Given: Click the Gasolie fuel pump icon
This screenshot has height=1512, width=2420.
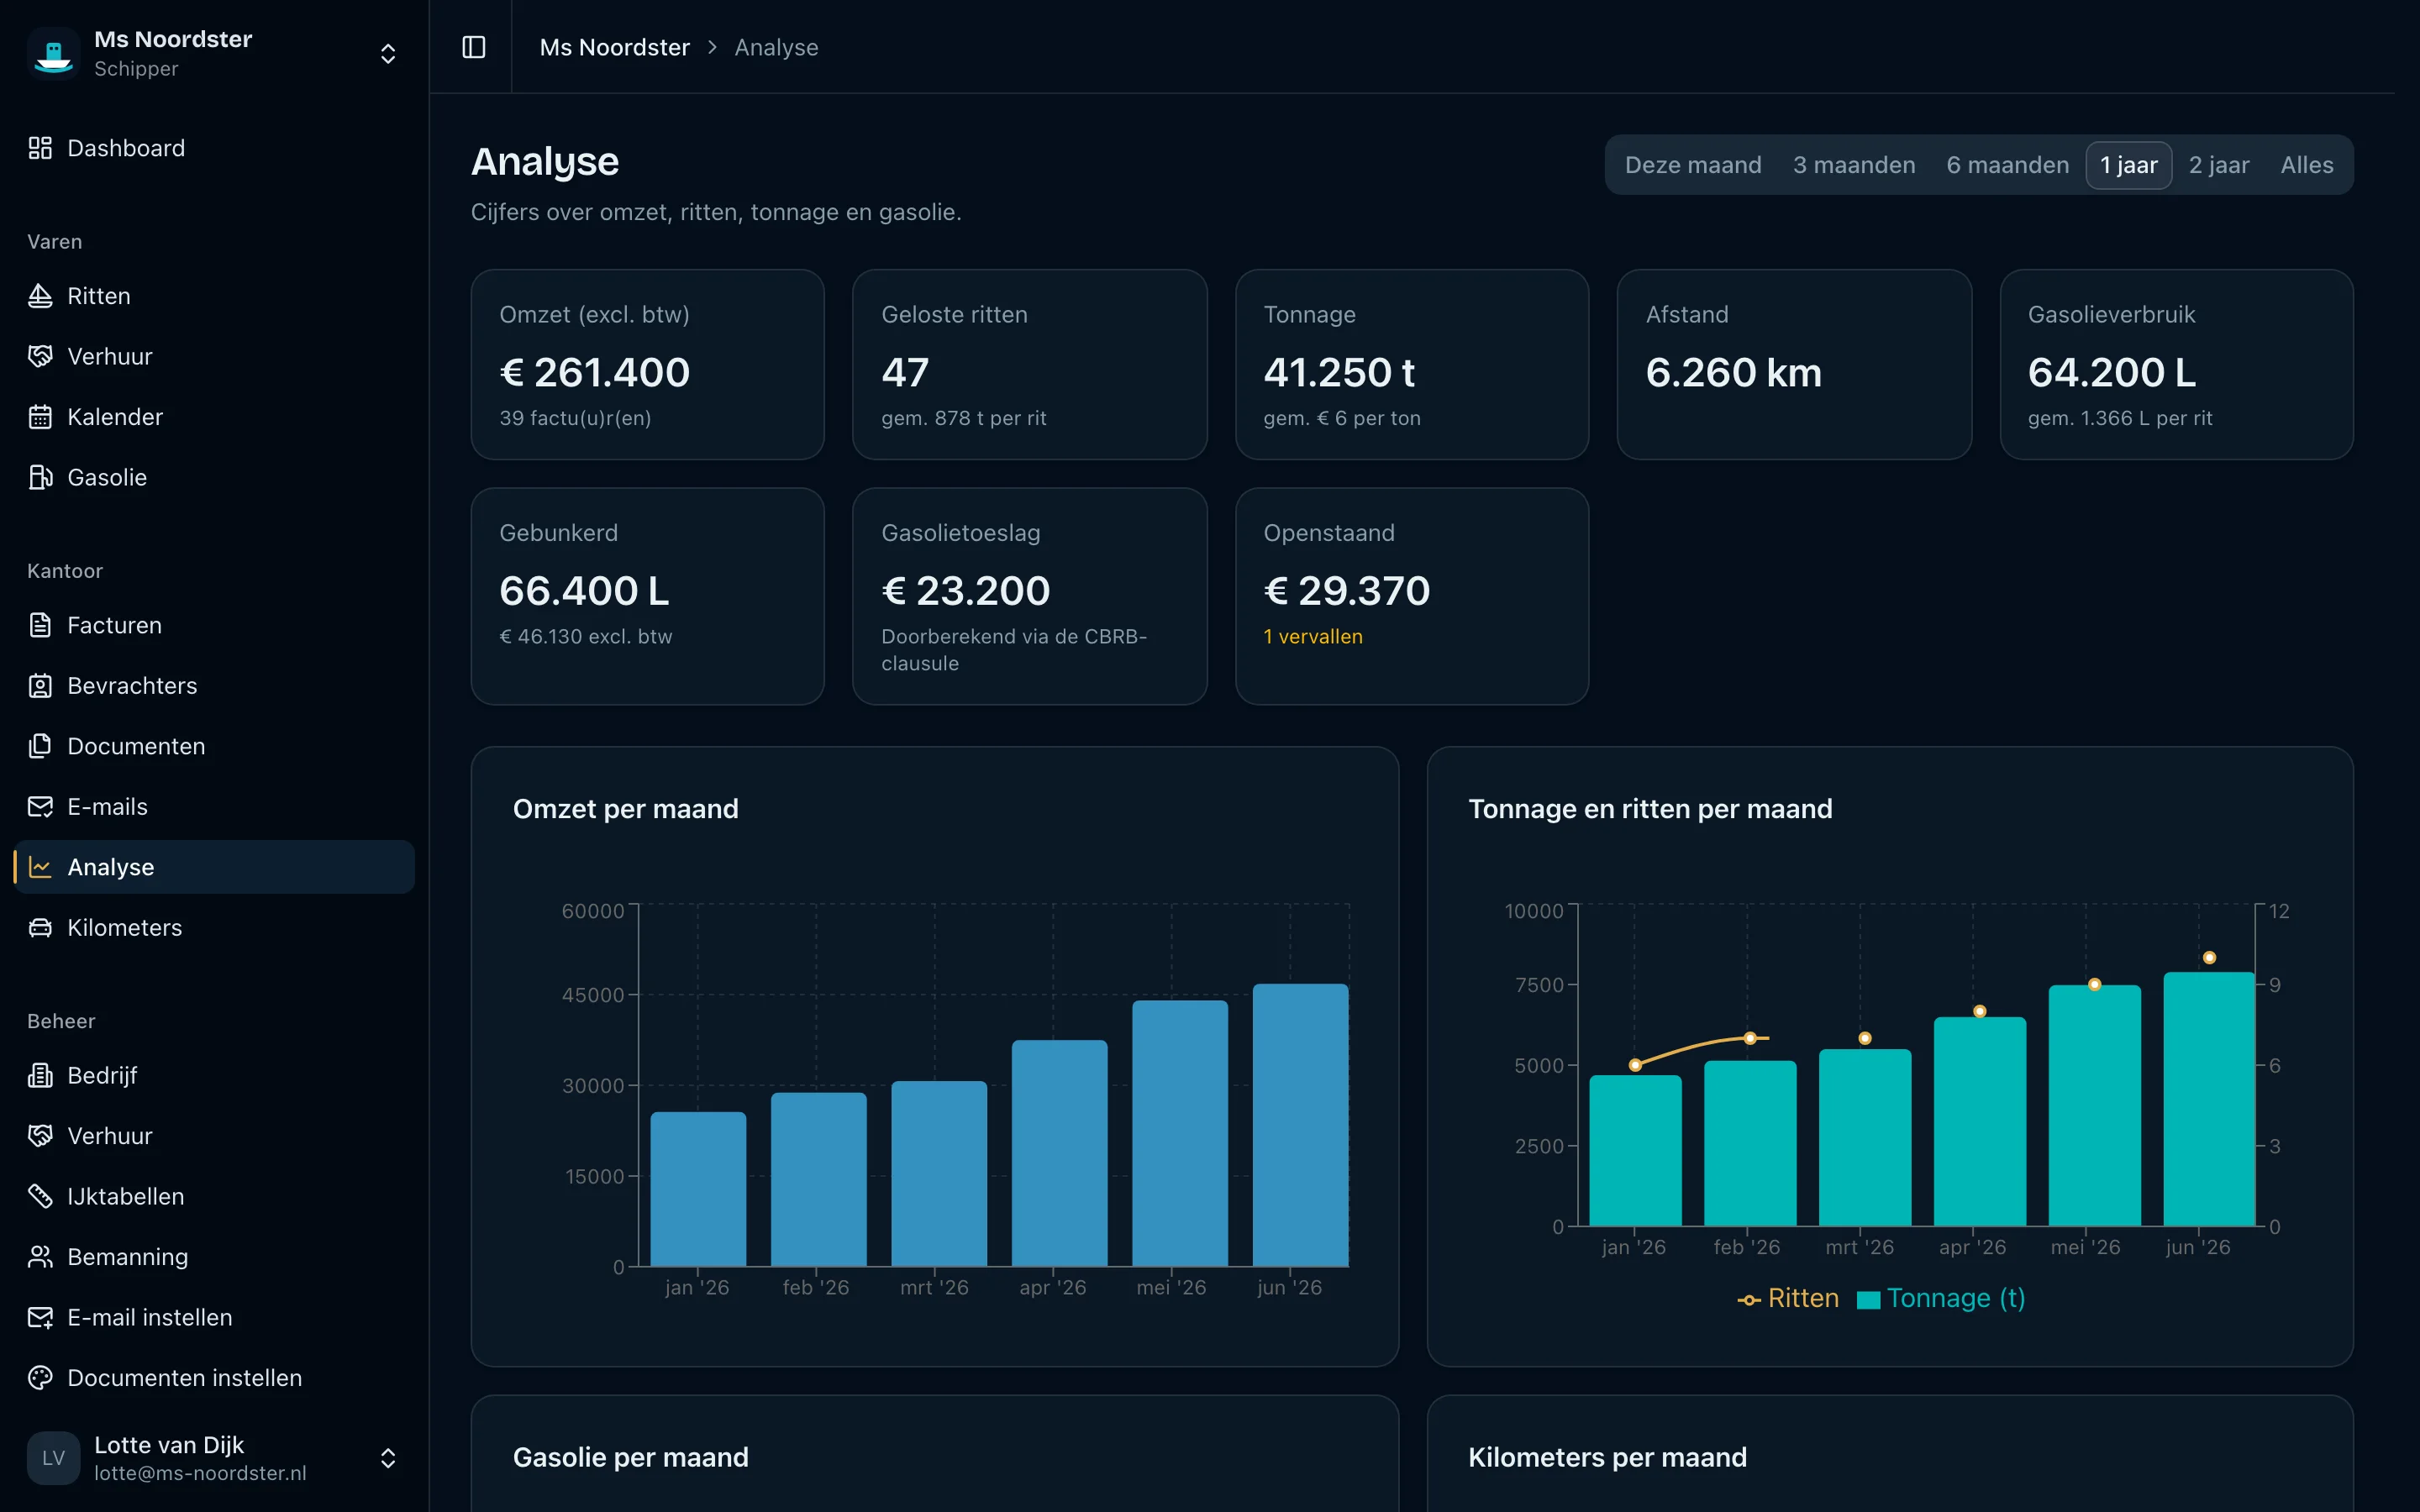Looking at the screenshot, I should (x=40, y=477).
